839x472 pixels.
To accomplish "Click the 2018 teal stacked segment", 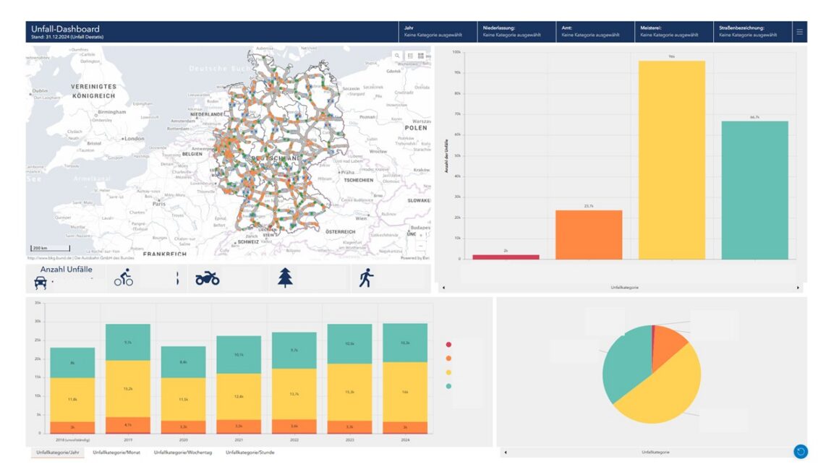I will point(73,363).
